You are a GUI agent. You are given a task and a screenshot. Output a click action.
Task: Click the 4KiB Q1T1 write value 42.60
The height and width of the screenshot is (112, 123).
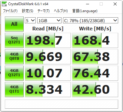click(x=95, y=90)
